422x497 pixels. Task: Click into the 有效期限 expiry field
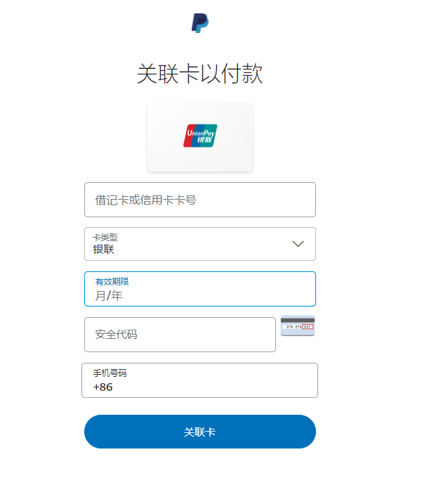199,289
